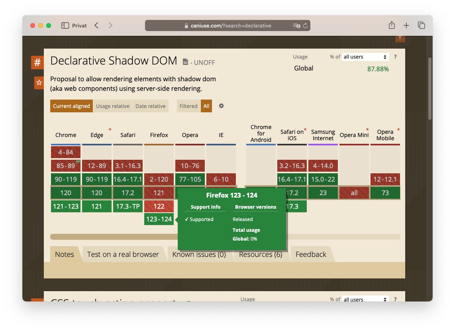Select Firefox 2-120 version cell
The image size is (455, 331).
click(x=159, y=179)
